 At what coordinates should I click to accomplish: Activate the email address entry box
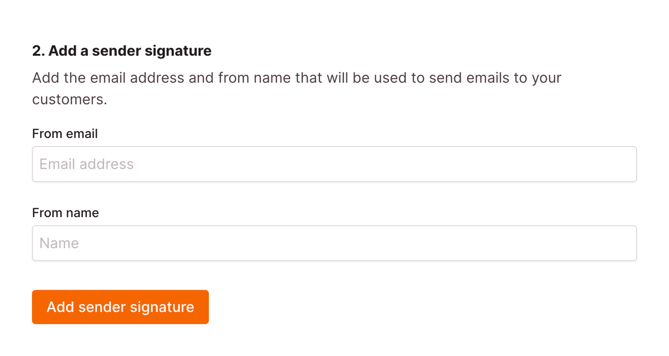(334, 164)
